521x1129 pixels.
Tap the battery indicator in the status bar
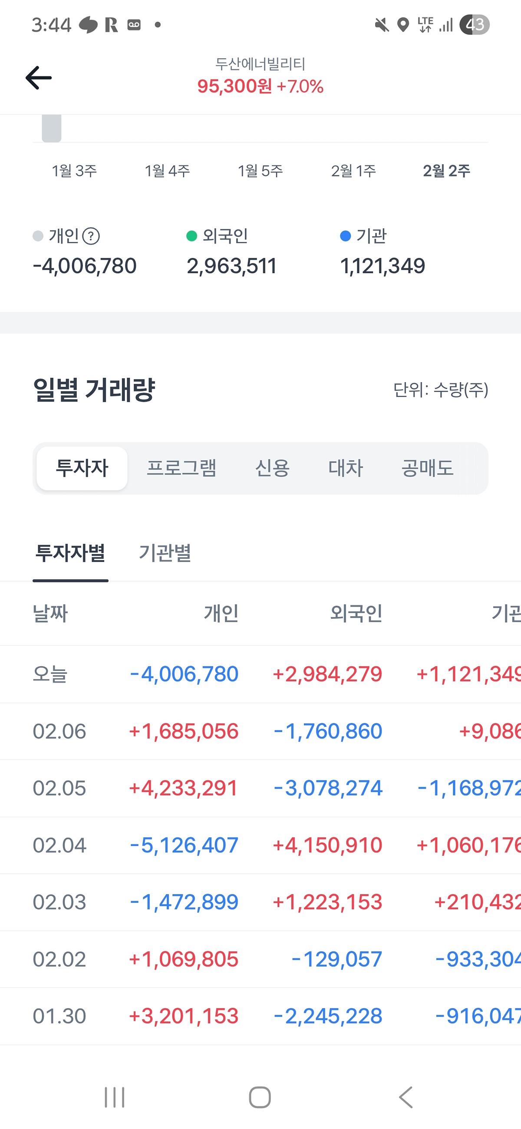[474, 25]
